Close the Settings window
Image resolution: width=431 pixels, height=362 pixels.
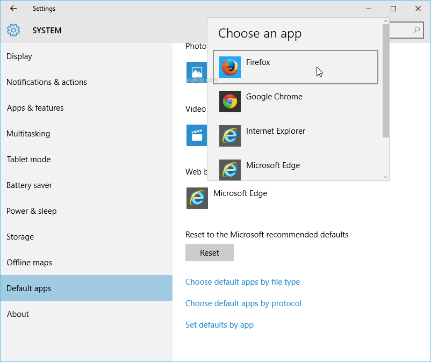click(418, 9)
